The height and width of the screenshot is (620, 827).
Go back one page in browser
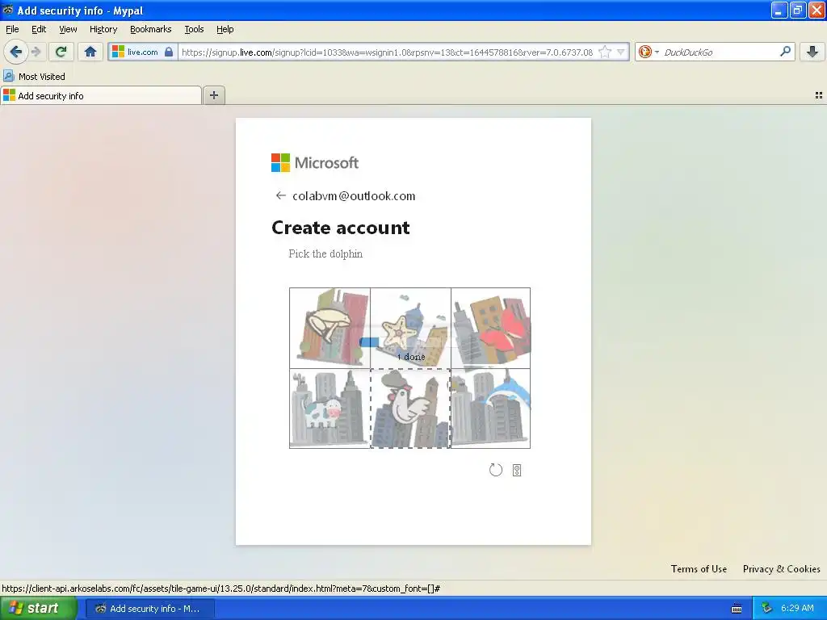(16, 52)
